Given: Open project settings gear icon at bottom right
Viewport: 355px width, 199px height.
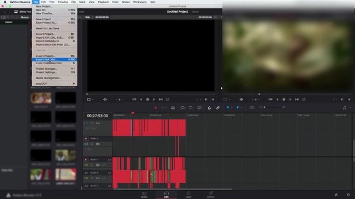Looking at the screenshot, I should tap(348, 195).
